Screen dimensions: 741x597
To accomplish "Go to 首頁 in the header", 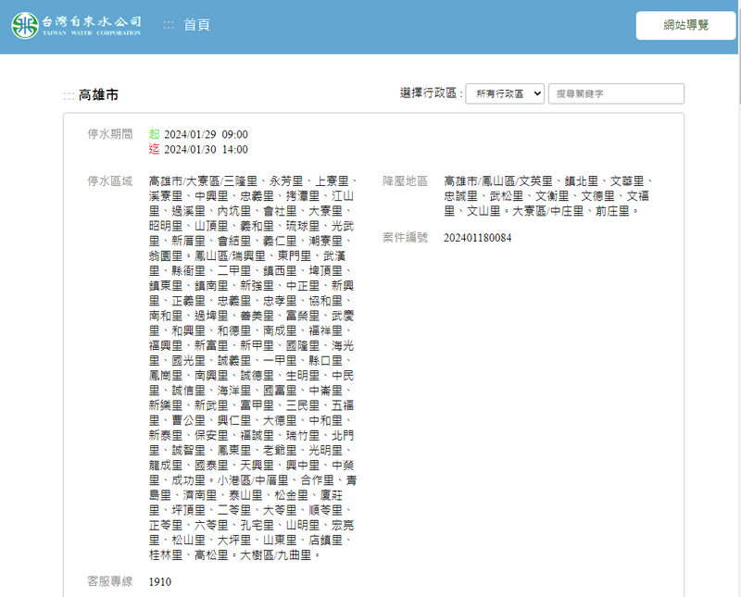I will (196, 25).
